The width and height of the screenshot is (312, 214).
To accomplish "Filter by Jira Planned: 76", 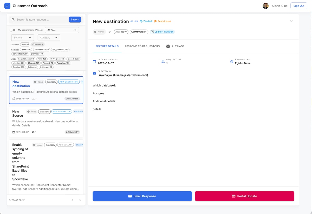I will tap(48, 63).
